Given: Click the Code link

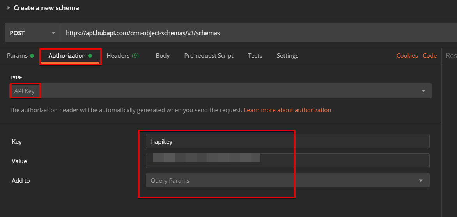Looking at the screenshot, I should 430,56.
